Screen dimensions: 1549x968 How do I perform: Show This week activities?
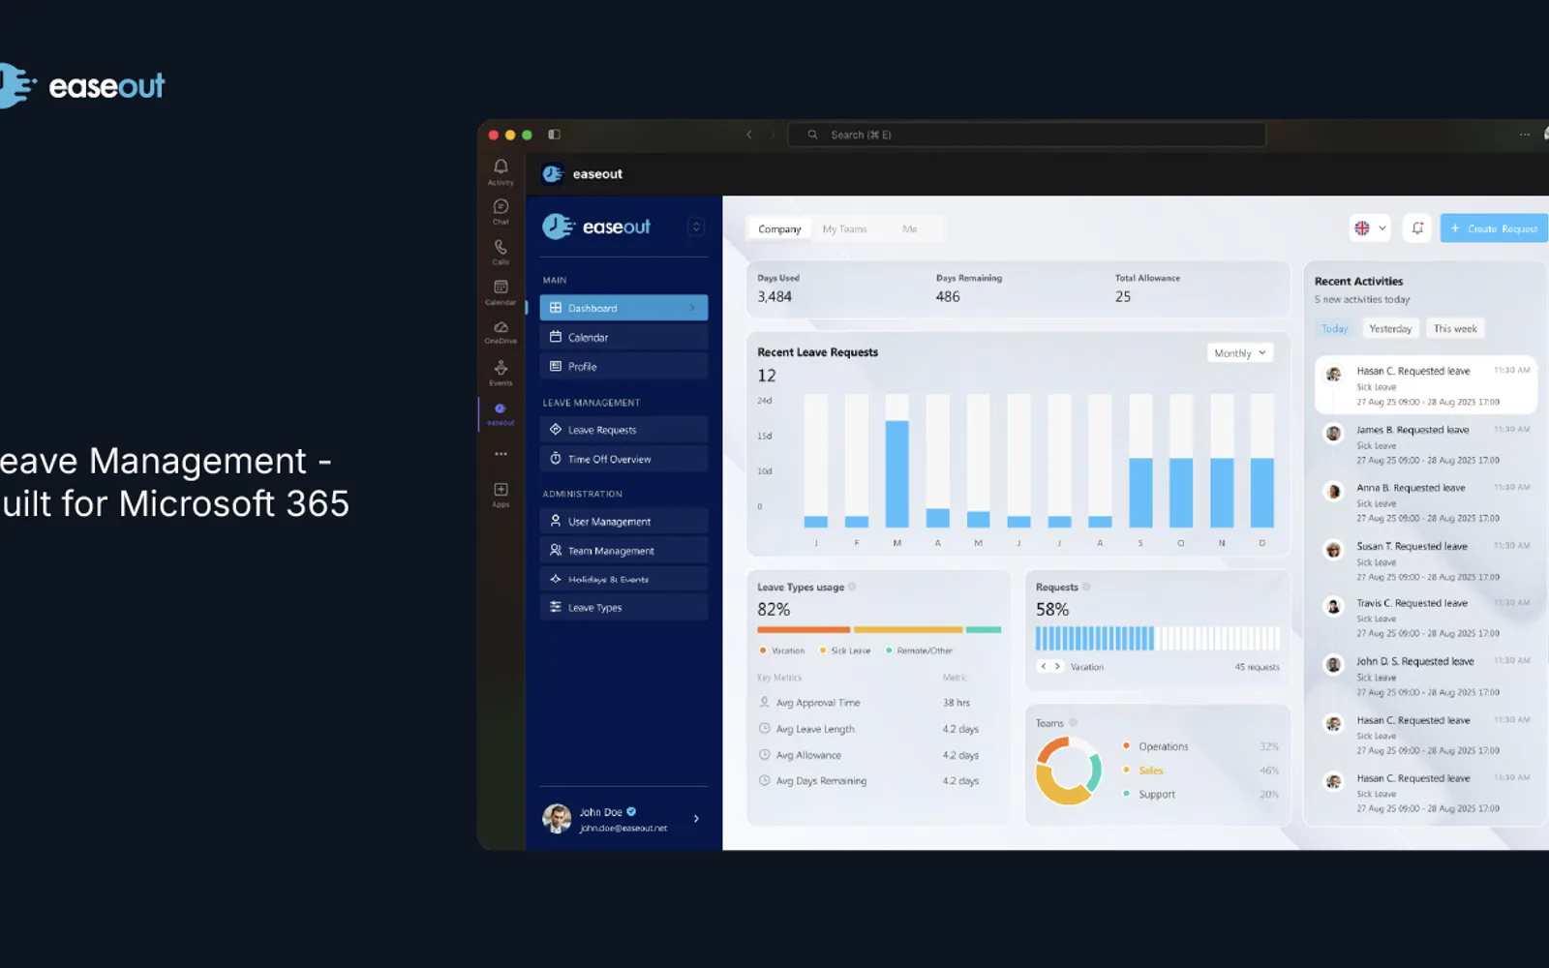(x=1455, y=329)
